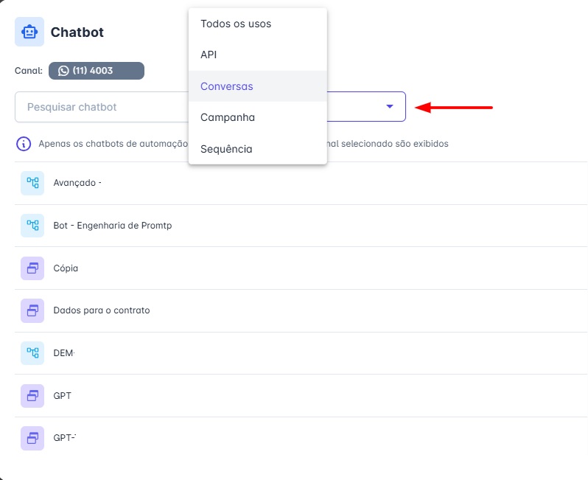This screenshot has height=480, width=588.
Task: Click the Bot - Engenharia de Promtp flow icon
Action: (32, 226)
